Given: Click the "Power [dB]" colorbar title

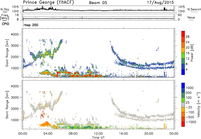Looking at the screenshot, I should pyautogui.click(x=192, y=53).
